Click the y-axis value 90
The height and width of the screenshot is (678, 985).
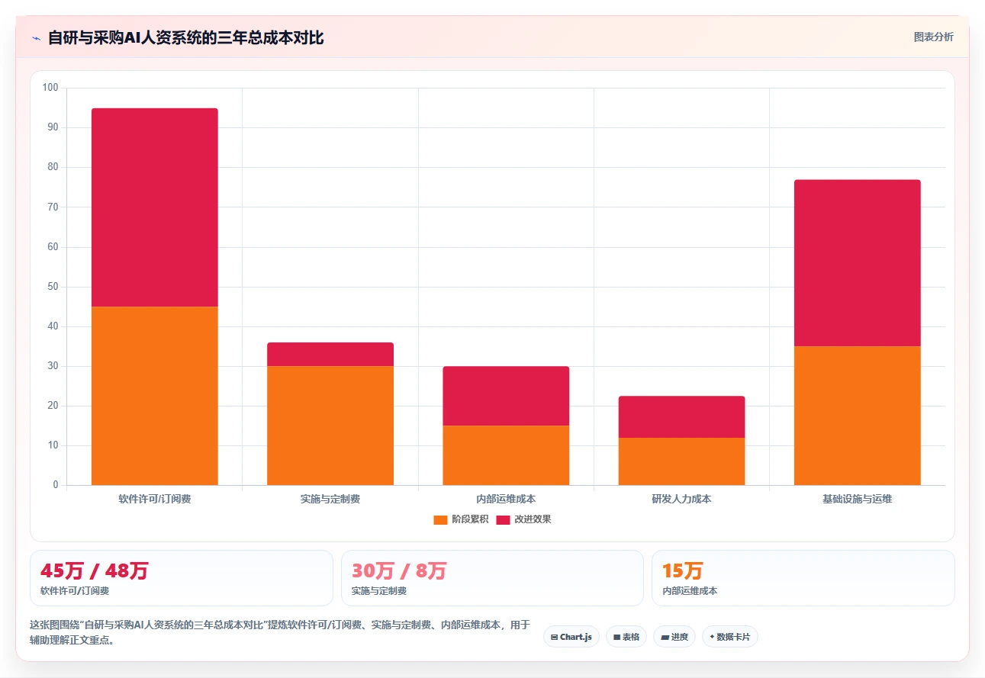53,127
